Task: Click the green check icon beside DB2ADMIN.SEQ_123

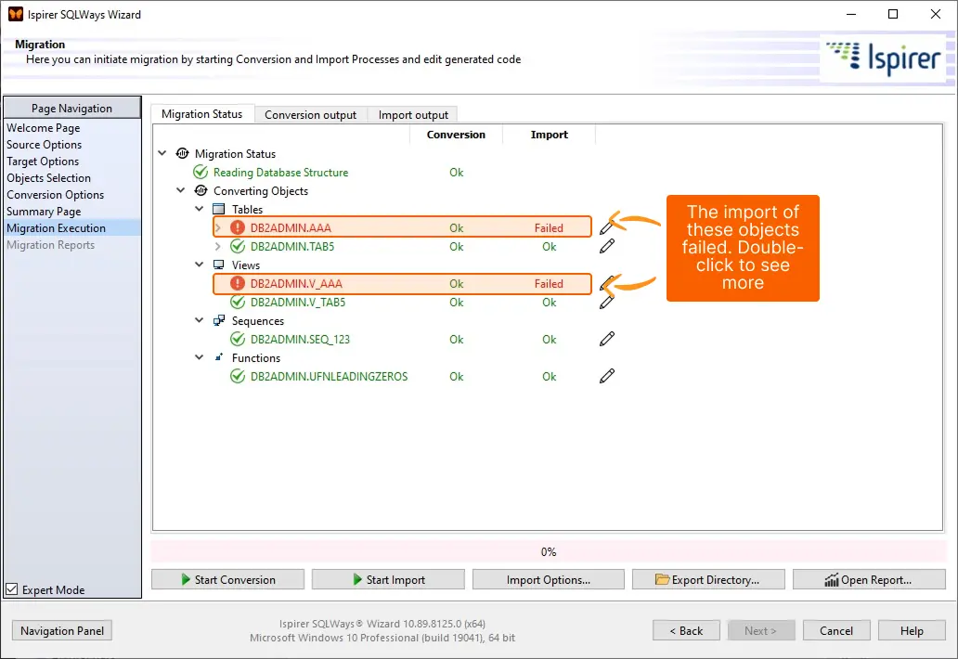Action: pyautogui.click(x=237, y=339)
